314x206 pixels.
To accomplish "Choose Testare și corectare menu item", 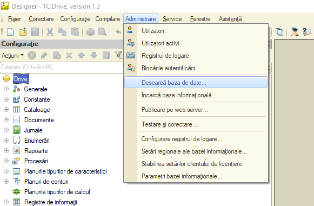I will click(196, 124).
